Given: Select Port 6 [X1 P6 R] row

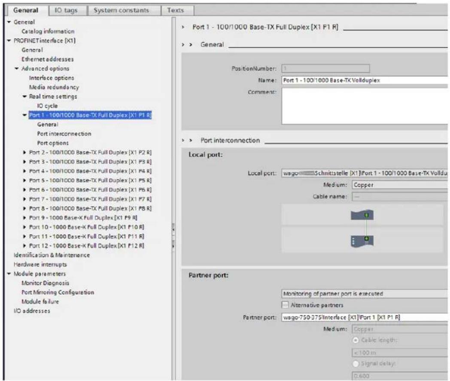Looking at the screenshot, I should pos(91,190).
